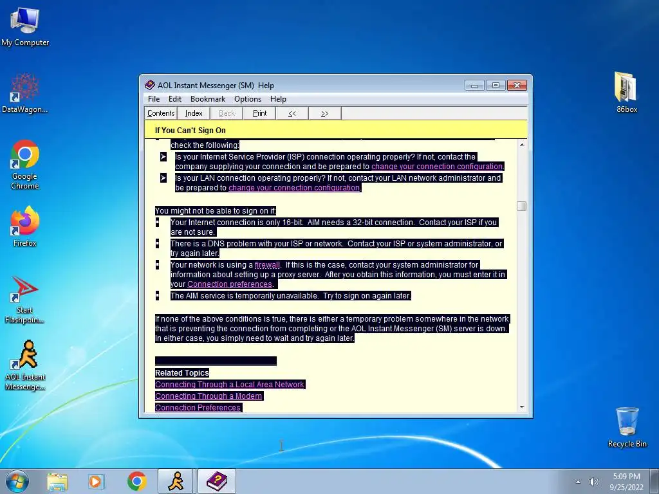
Task: Launch Windows Media Player from taskbar
Action: click(96, 481)
